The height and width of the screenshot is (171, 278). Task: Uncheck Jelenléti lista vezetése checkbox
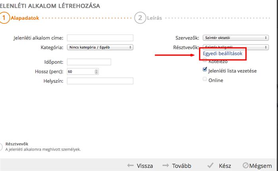click(x=205, y=69)
